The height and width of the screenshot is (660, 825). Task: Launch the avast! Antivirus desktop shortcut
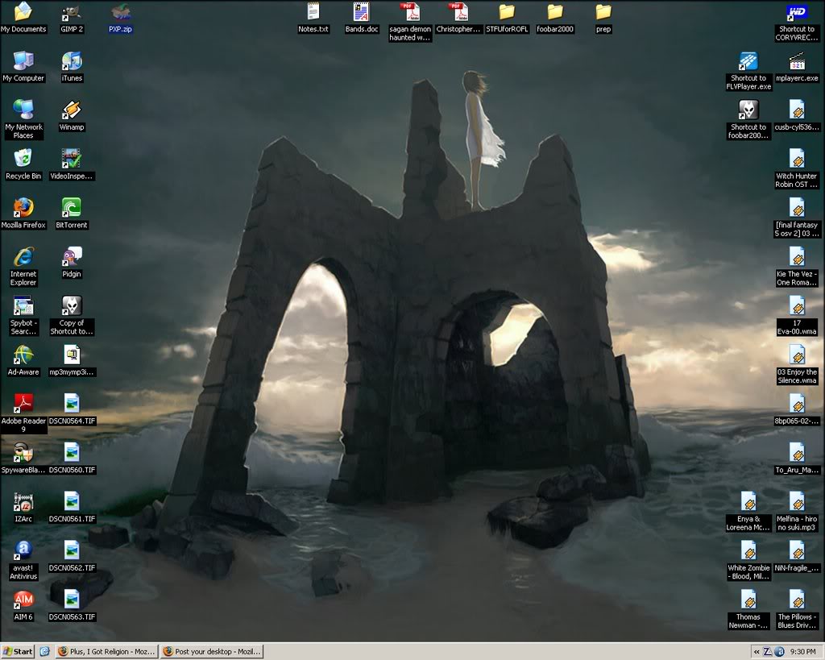point(23,550)
